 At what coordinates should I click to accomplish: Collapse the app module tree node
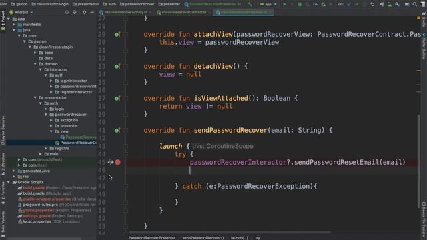point(9,19)
